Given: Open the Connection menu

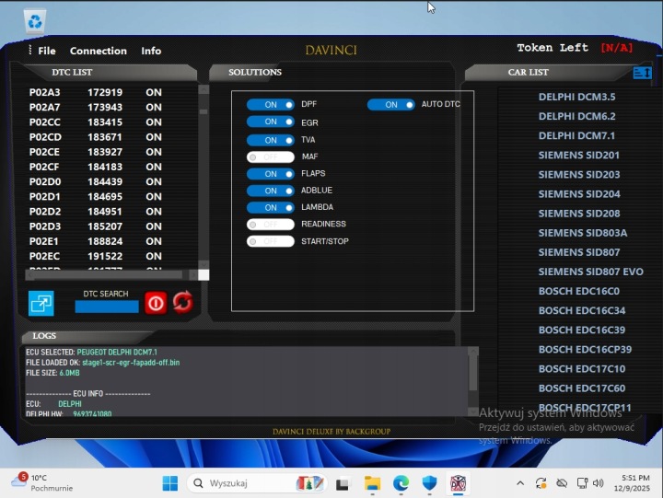Looking at the screenshot, I should (x=98, y=51).
